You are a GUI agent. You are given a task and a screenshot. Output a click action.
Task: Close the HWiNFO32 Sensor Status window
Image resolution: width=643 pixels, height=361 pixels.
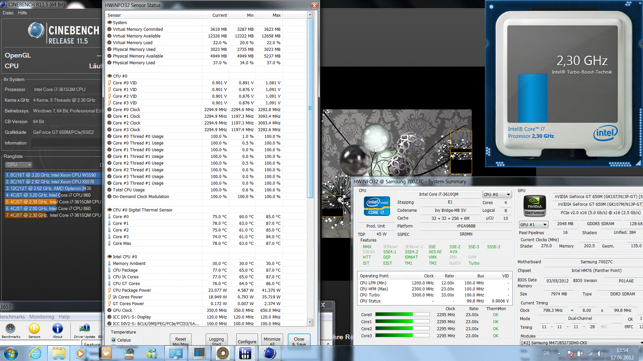[x=314, y=5]
